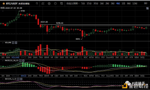Open VOLUME indicator settings gear

click(13, 43)
